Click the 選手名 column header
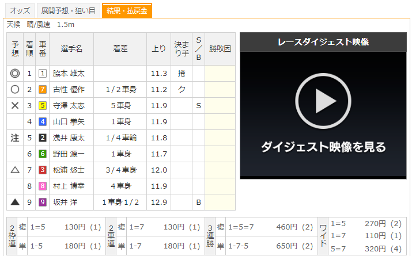The image size is (412, 256). (71, 49)
